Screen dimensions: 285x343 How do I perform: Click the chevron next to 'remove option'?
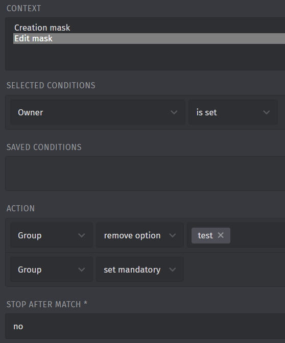pyautogui.click(x=173, y=235)
